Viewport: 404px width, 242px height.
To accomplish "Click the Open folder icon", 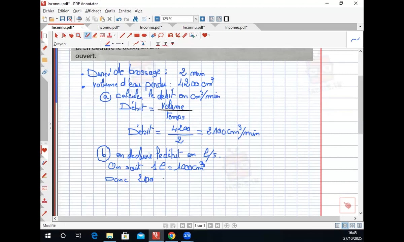I will [52, 19].
